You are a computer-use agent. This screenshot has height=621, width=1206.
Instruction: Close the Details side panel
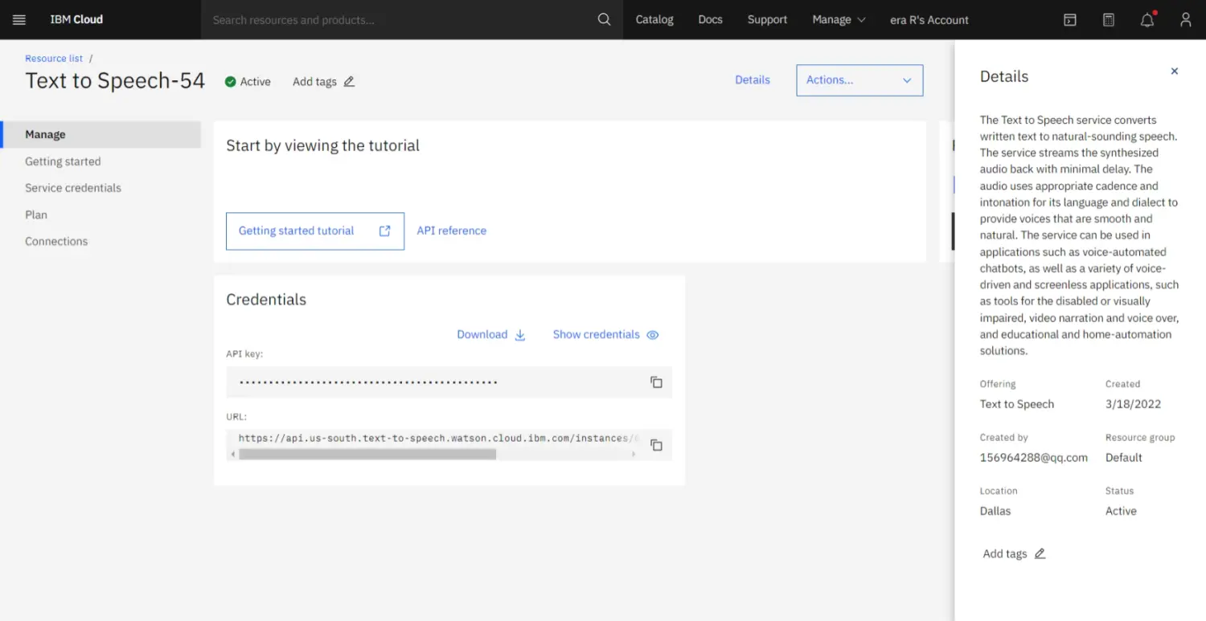(x=1174, y=71)
